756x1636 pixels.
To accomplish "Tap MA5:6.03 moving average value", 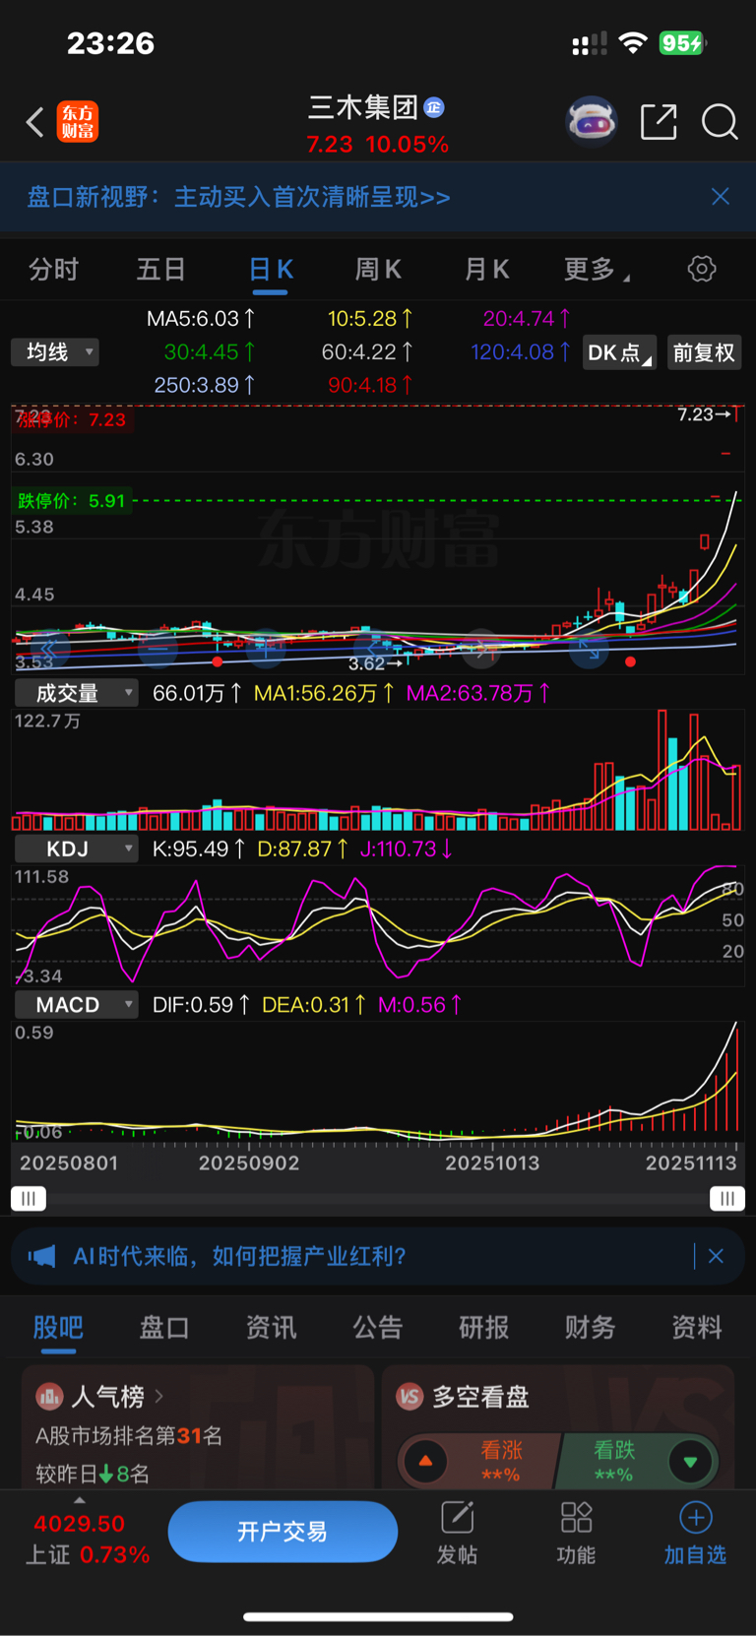I will [x=201, y=319].
